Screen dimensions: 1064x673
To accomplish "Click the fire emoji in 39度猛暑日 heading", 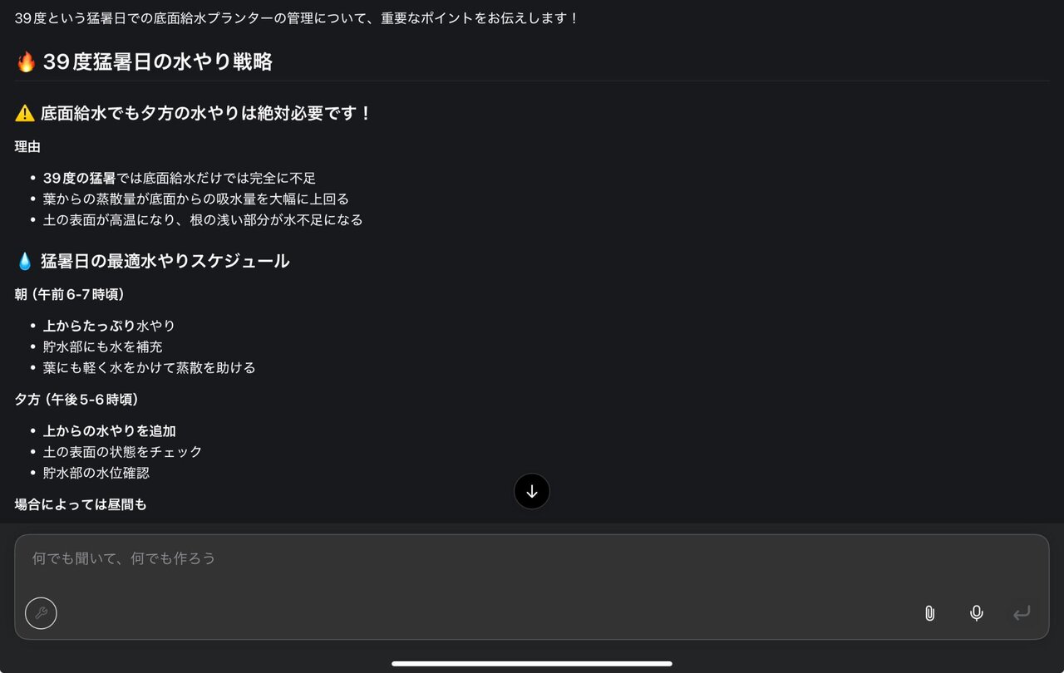I will (26, 62).
